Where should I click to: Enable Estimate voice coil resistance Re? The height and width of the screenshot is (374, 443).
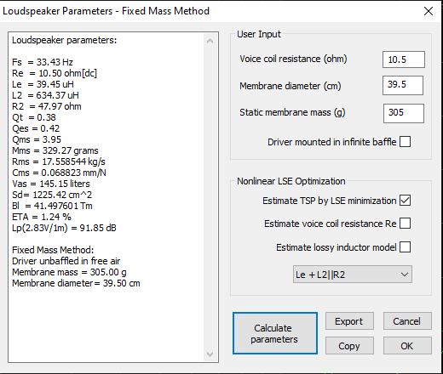tap(405, 224)
